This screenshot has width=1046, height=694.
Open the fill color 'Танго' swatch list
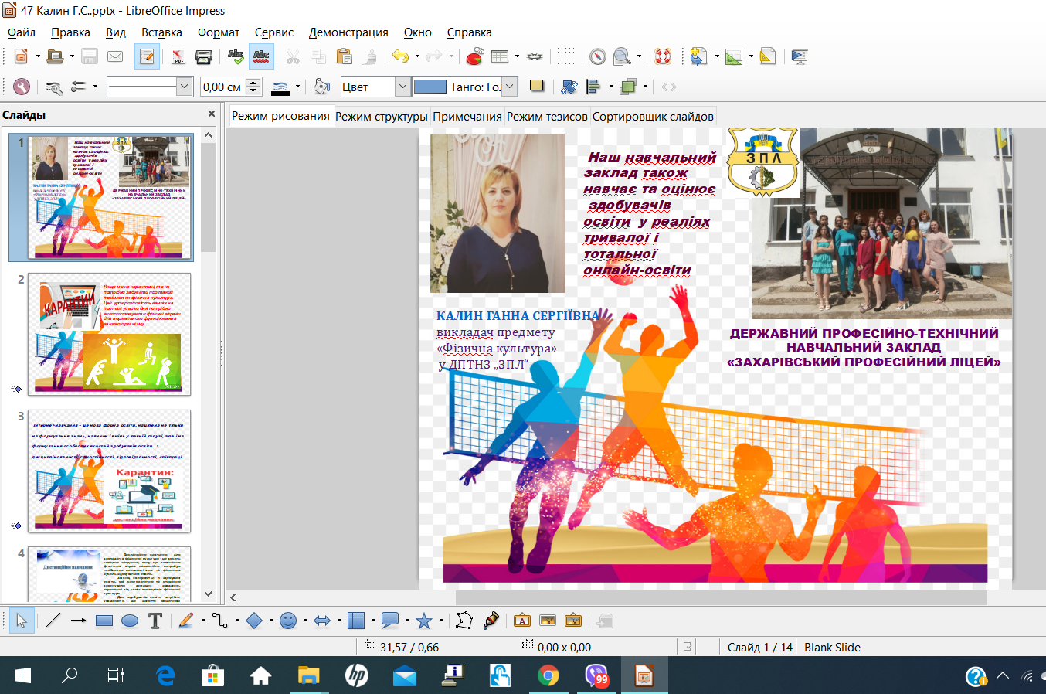[509, 87]
